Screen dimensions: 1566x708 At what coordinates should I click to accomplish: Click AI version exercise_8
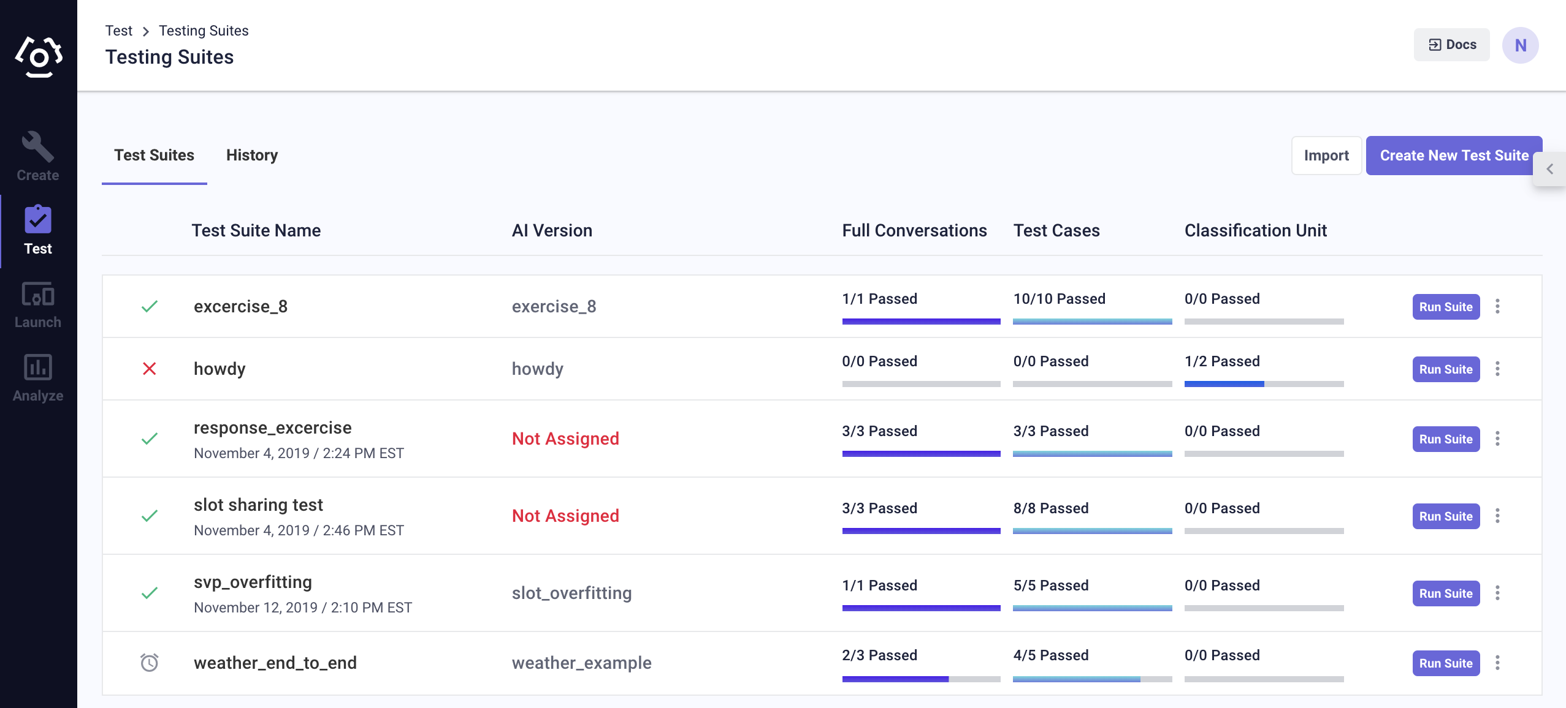click(x=554, y=306)
